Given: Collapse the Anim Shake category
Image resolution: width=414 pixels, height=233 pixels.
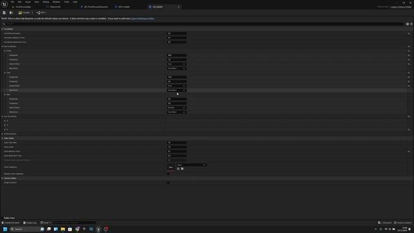Looking at the screenshot, I should click(x=3, y=138).
